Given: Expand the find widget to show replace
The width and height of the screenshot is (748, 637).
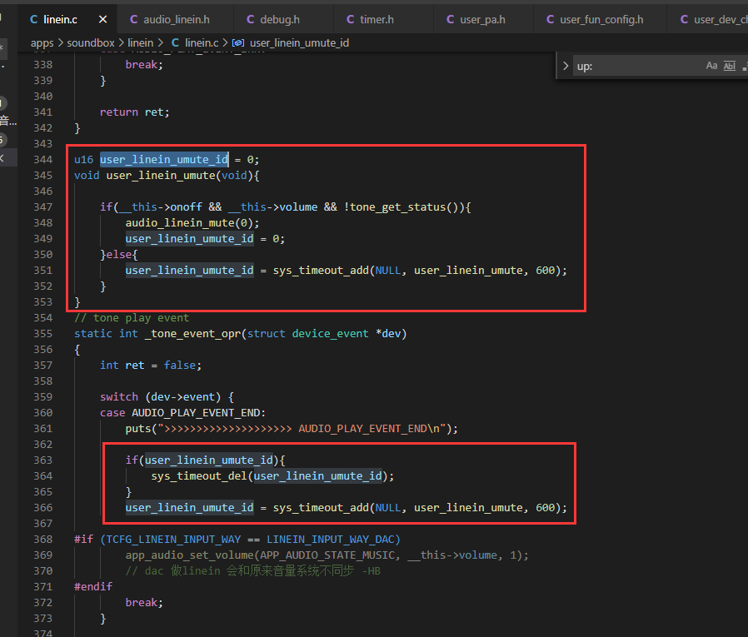Looking at the screenshot, I should point(566,66).
